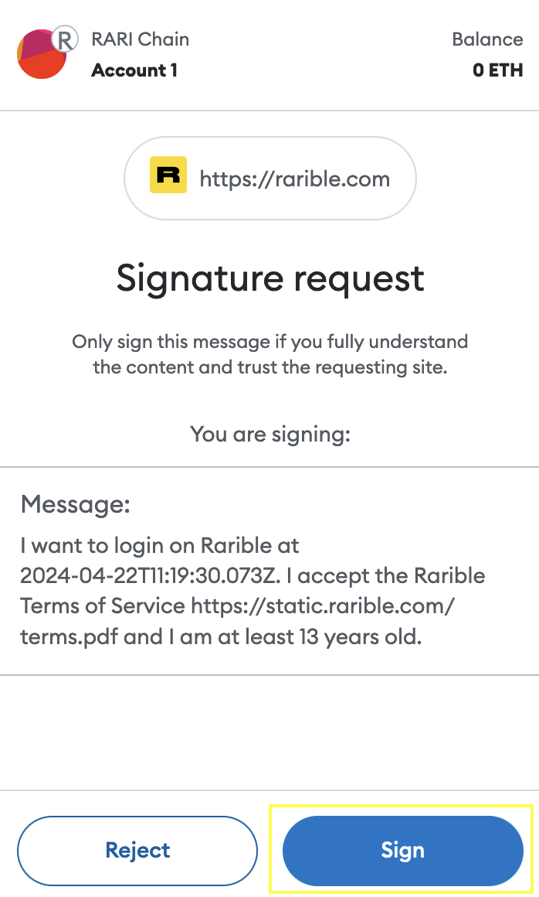Click the RARI Chain network name
This screenshot has width=539, height=897.
139,39
